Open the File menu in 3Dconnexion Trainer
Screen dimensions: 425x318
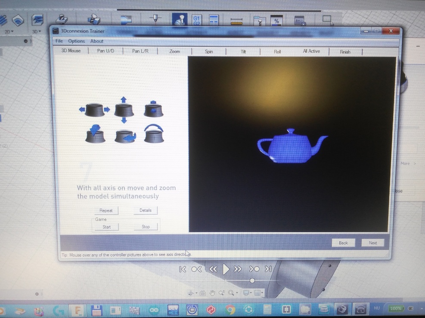pos(59,41)
